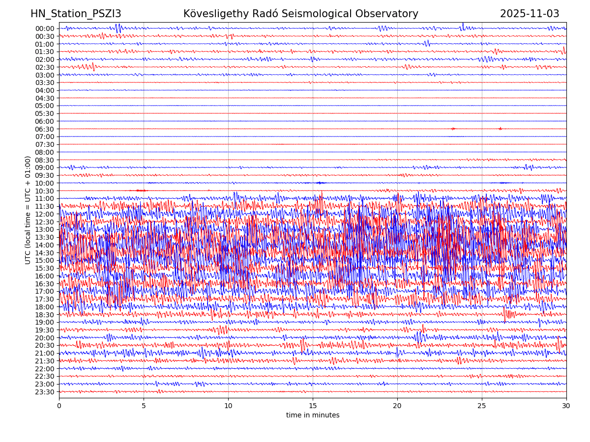Image resolution: width=590 pixels, height=442 pixels.
Task: Click the 20 tick on the minutes axis
Action: pyautogui.click(x=397, y=406)
